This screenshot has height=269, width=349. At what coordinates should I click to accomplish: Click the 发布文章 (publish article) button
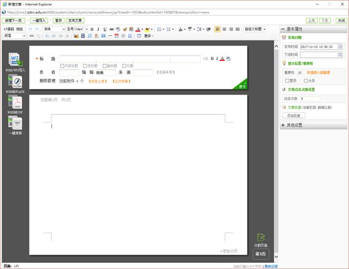[75, 20]
